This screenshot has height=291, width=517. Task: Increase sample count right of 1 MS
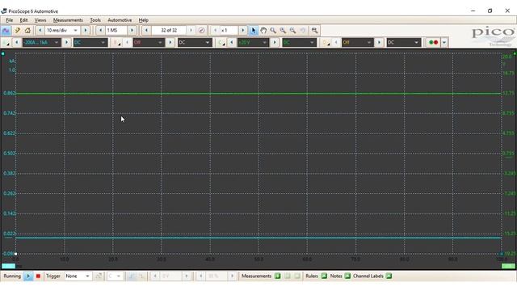click(132, 31)
